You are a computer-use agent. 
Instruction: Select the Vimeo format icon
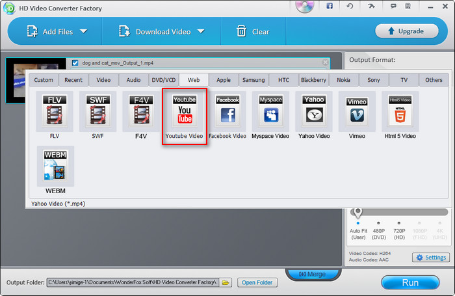(x=357, y=111)
